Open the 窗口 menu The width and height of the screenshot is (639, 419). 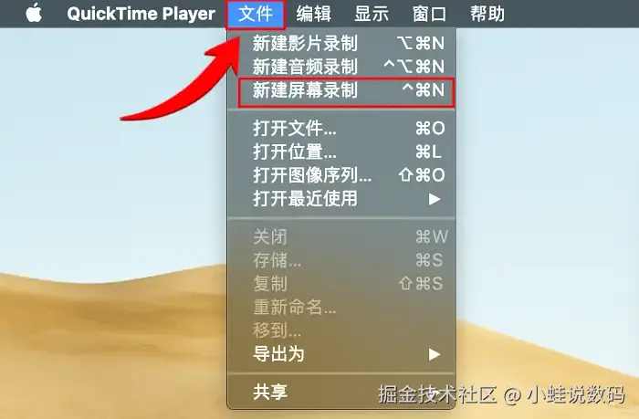tap(429, 14)
